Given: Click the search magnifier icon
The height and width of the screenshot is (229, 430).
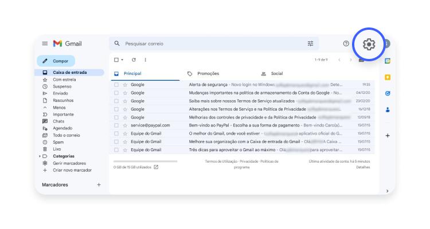Looking at the screenshot, I should pos(117,44).
